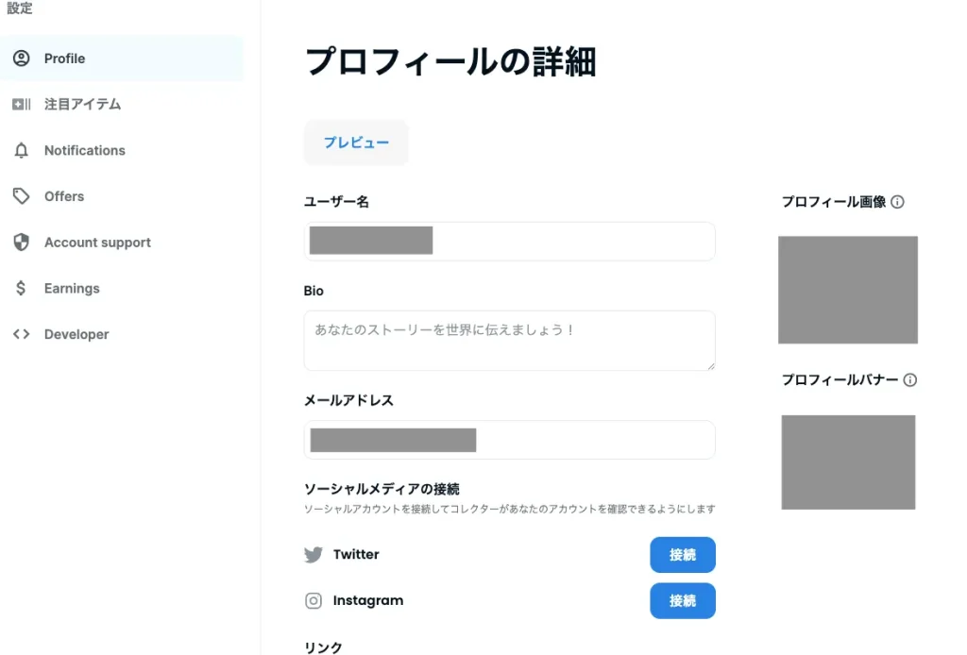Open the Earnings settings tab

pos(72,289)
